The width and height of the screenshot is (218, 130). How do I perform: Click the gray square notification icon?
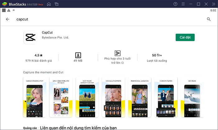point(4,10)
